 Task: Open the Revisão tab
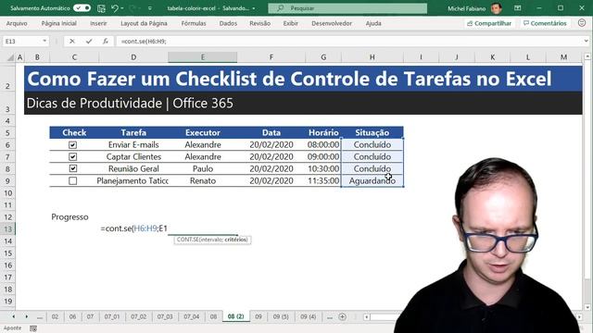tap(259, 23)
